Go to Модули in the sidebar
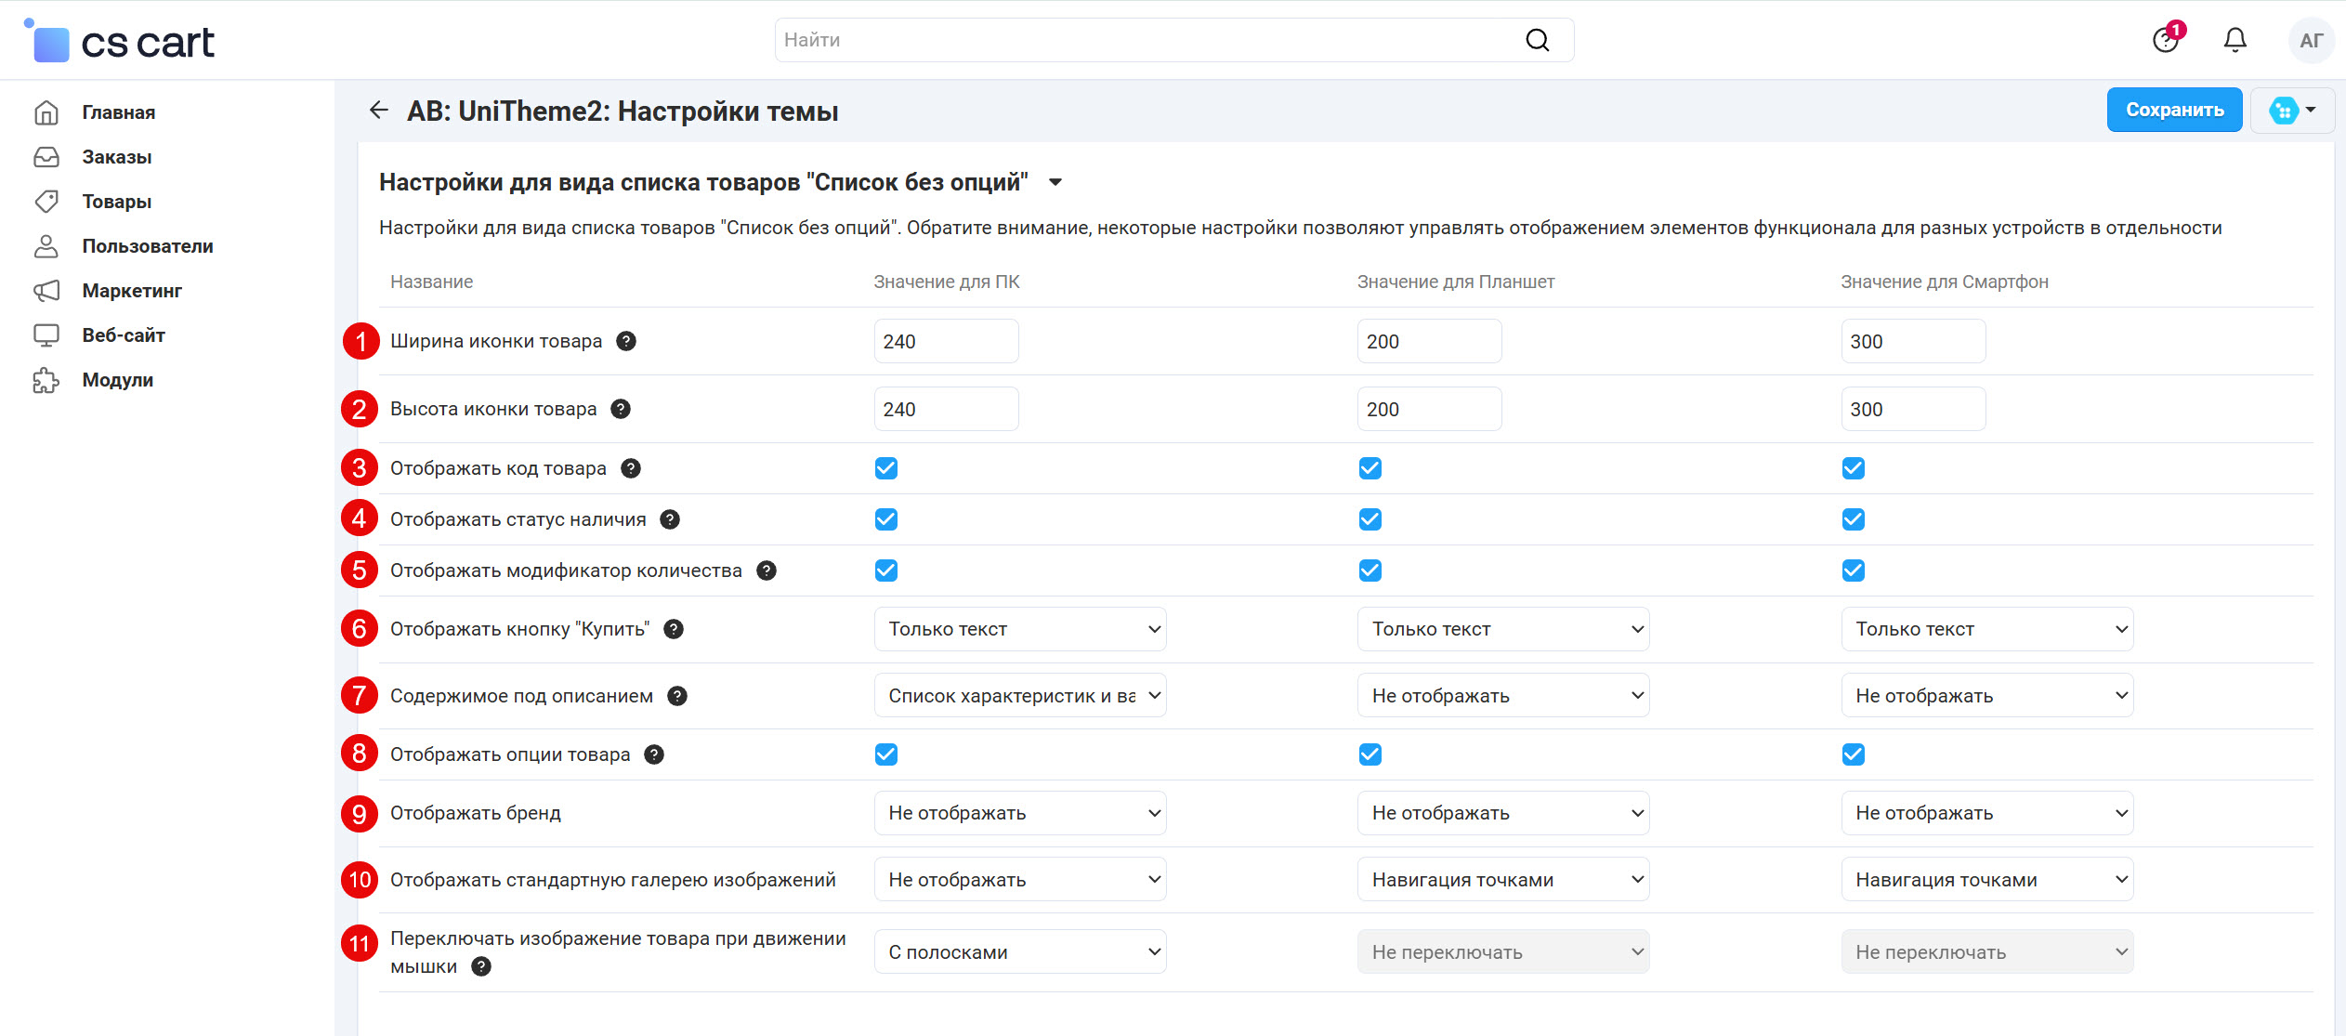Image resolution: width=2346 pixels, height=1036 pixels. [x=117, y=380]
